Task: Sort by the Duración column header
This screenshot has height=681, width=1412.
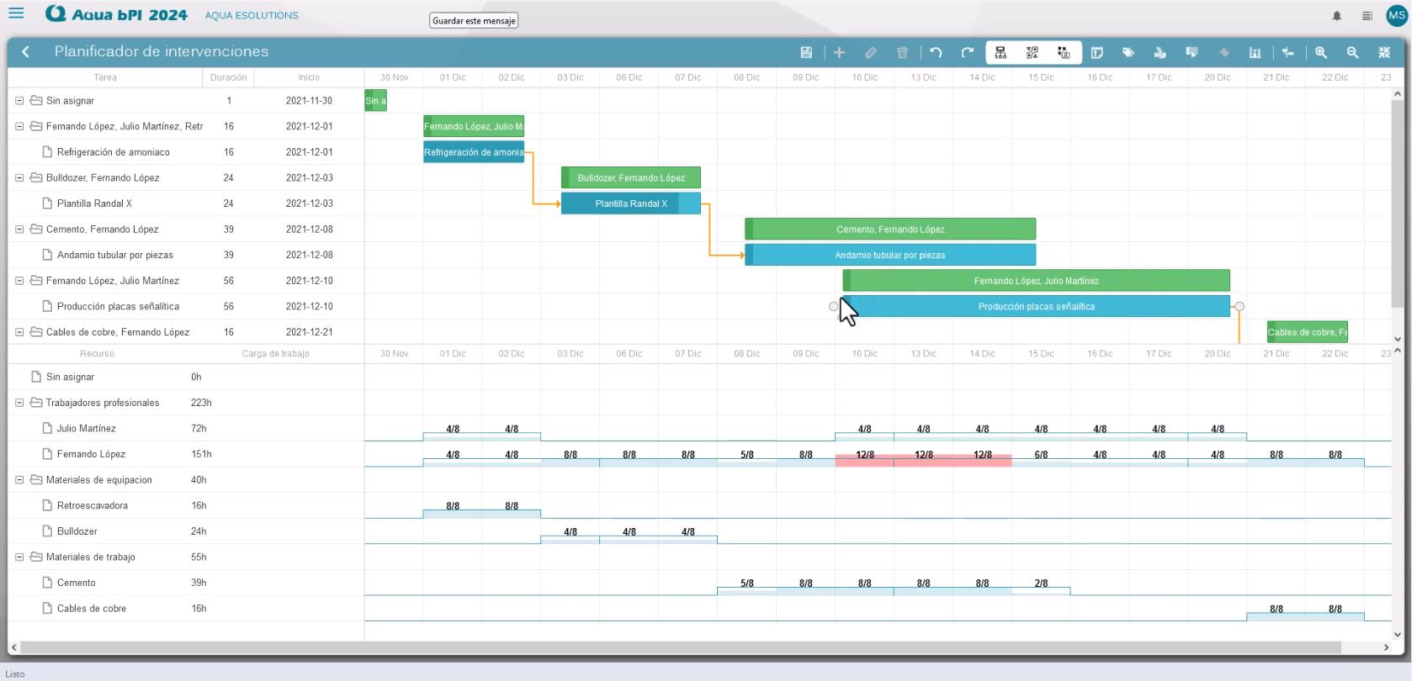Action: (x=228, y=77)
